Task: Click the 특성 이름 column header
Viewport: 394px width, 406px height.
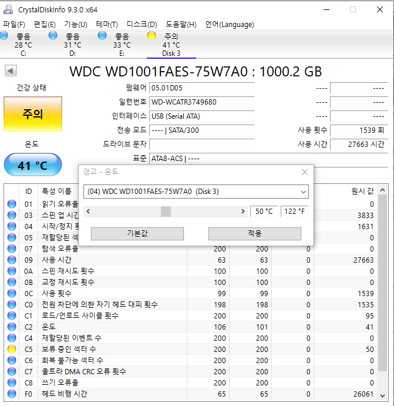Action: (56, 191)
